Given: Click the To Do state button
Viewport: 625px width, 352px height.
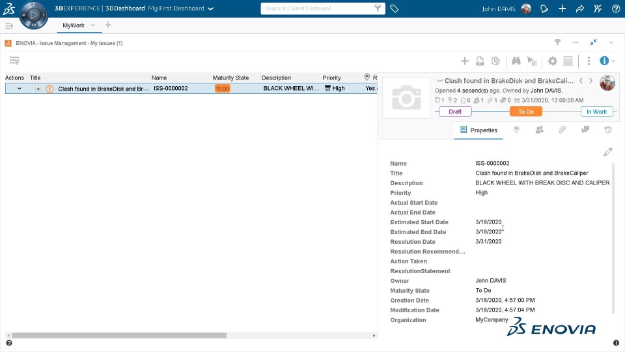Looking at the screenshot, I should (526, 111).
